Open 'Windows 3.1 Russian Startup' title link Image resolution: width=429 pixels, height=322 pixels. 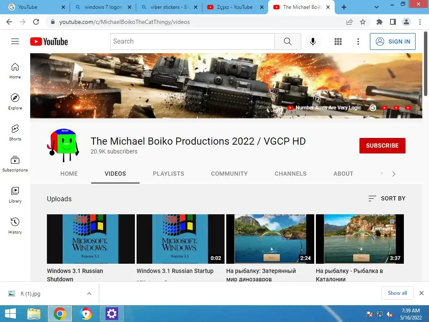175,271
